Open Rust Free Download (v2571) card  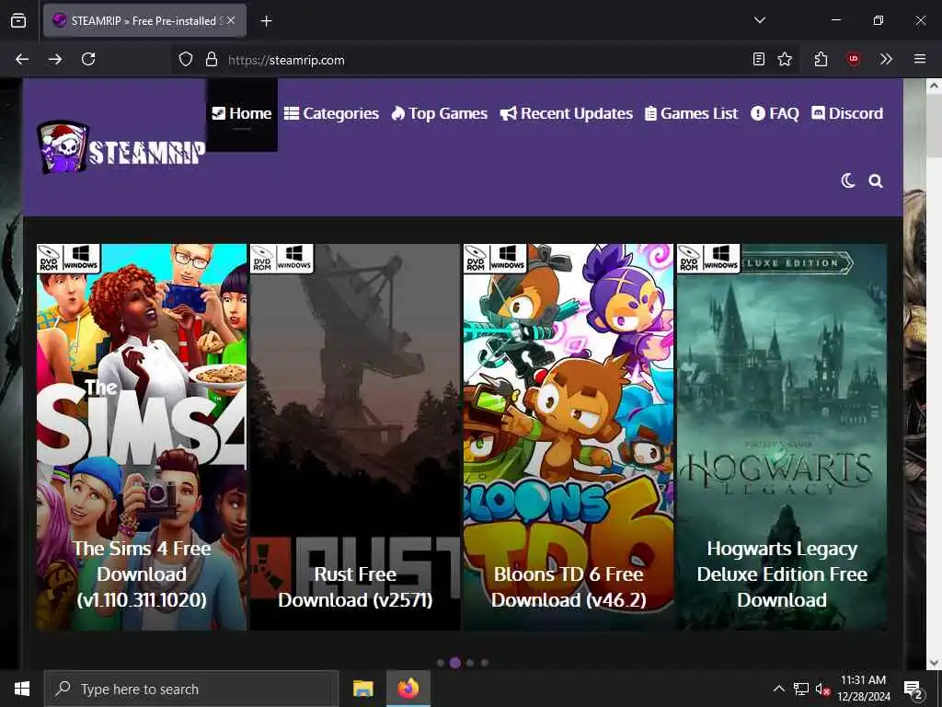[x=355, y=437]
